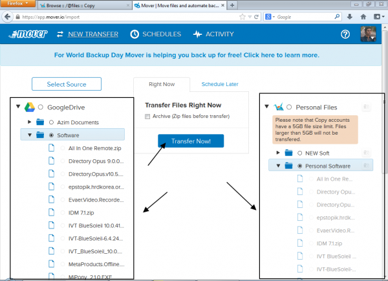Screen dimensions: 388x281
Task: Expand the NEW Soft folder
Action: pyautogui.click(x=278, y=153)
